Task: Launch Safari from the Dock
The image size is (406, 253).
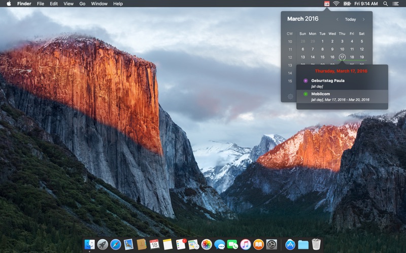Action: (116, 244)
